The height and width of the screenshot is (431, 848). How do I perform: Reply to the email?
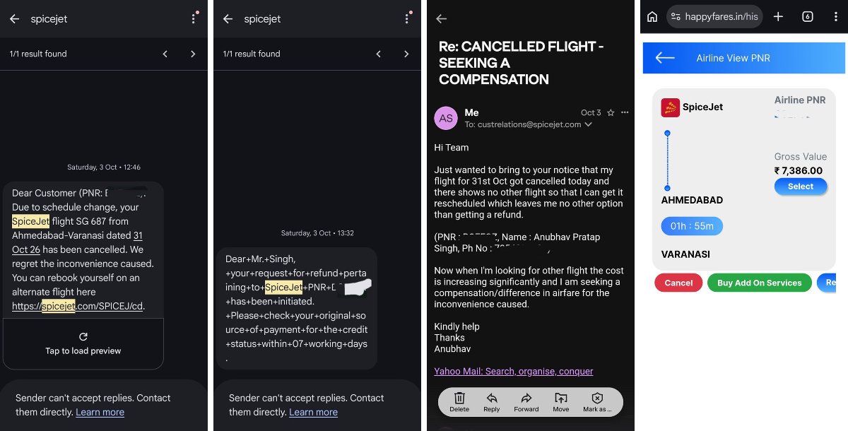492,402
